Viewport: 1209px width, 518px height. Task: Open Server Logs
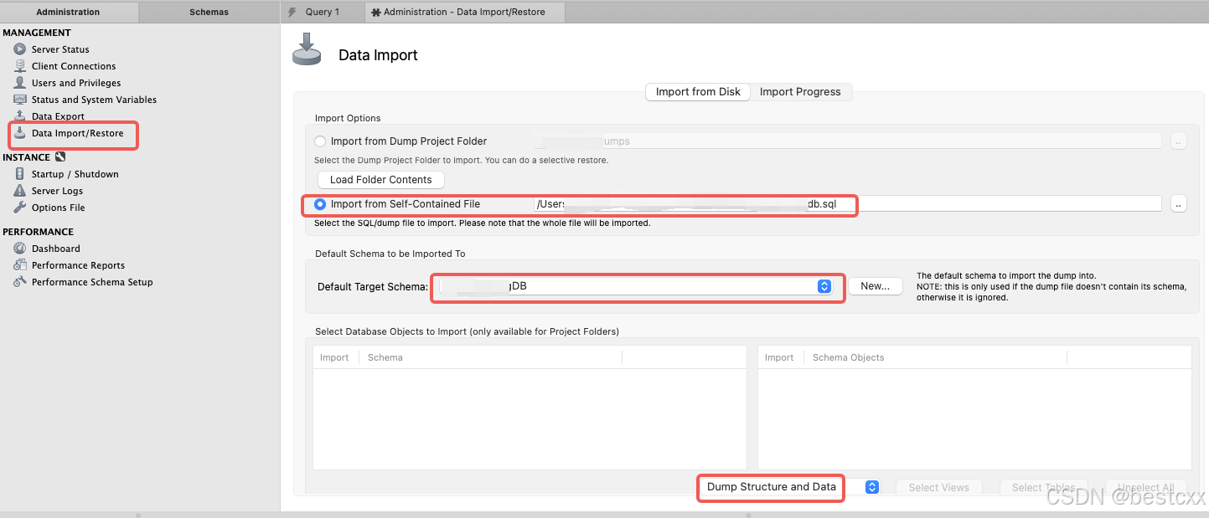[57, 191]
